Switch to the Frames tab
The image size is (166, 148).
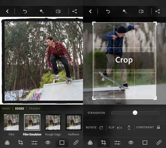pos(34,109)
